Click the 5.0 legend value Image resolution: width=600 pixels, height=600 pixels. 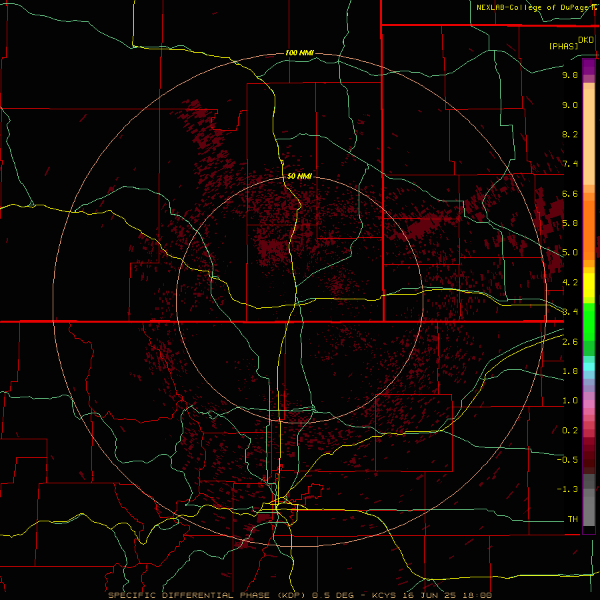point(570,253)
